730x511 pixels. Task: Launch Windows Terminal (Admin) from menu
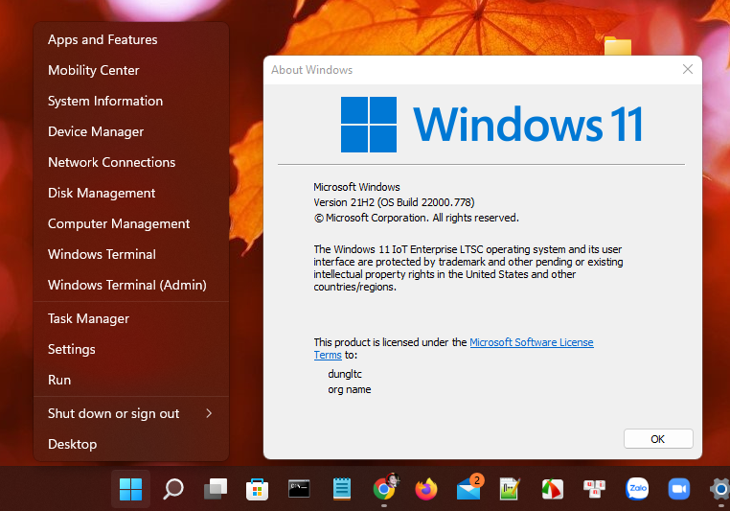coord(131,285)
